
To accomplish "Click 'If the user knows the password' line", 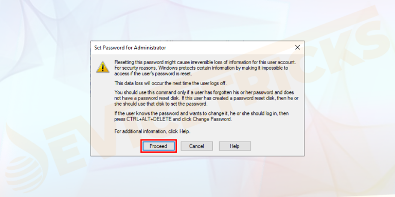I will 202,113.
